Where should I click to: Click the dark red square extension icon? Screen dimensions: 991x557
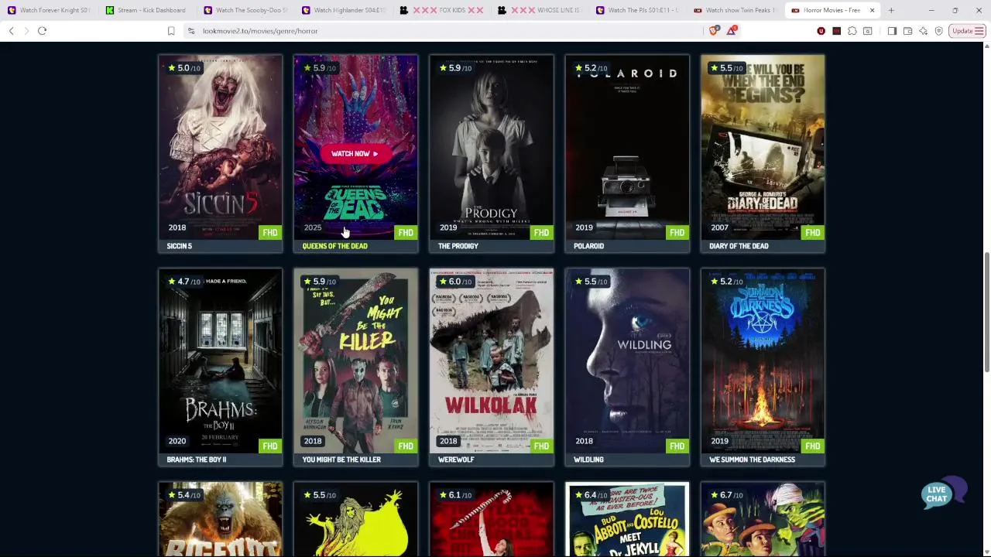[836, 31]
